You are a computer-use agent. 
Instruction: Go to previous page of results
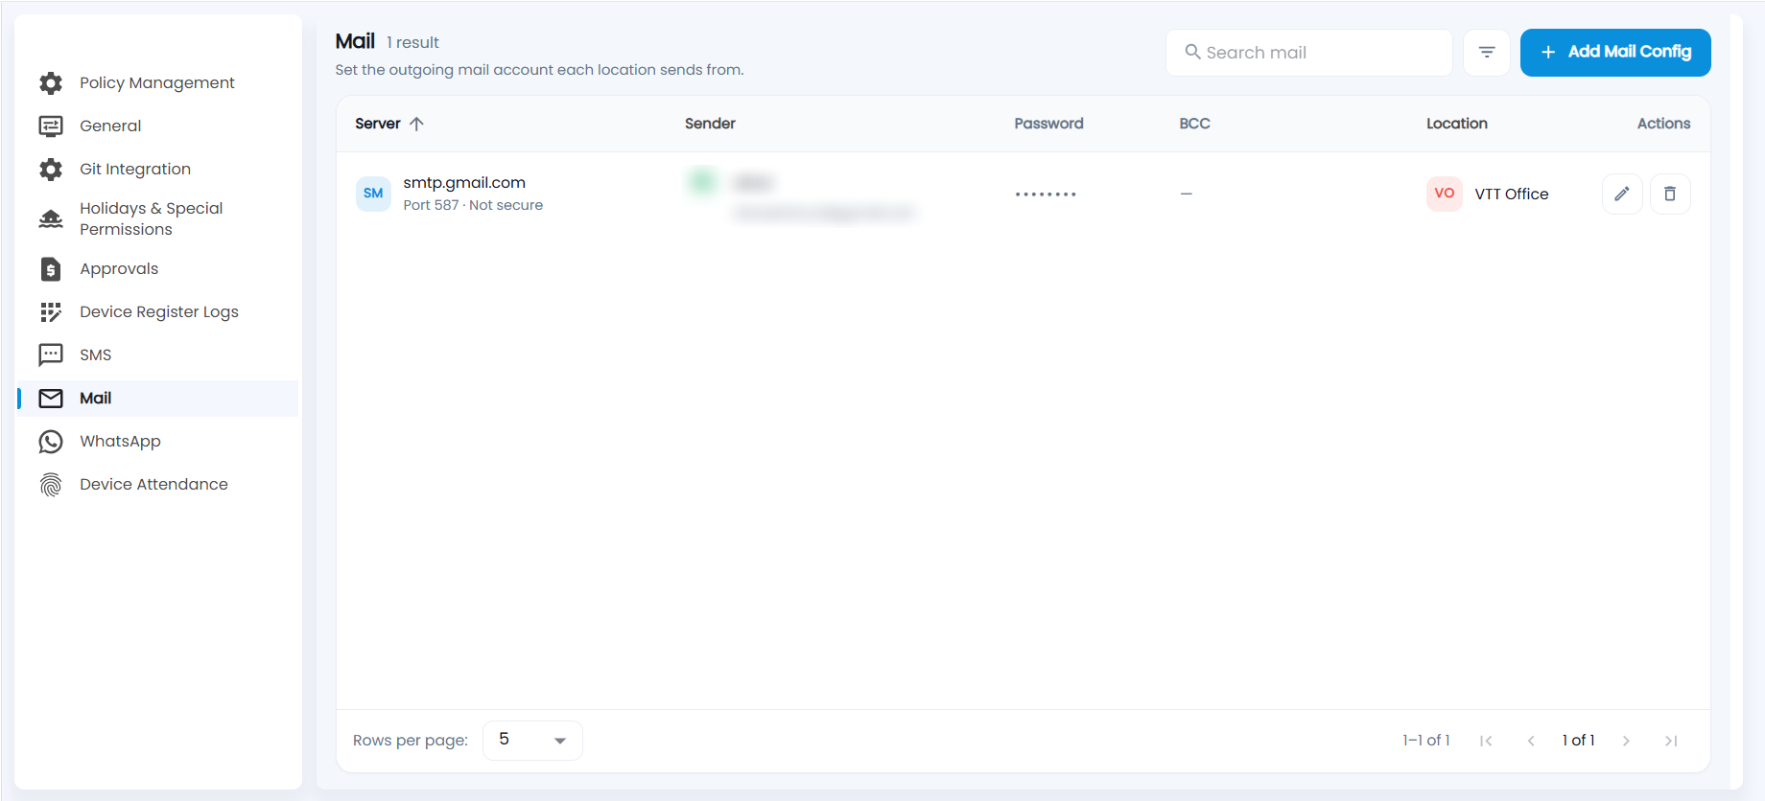tap(1531, 741)
